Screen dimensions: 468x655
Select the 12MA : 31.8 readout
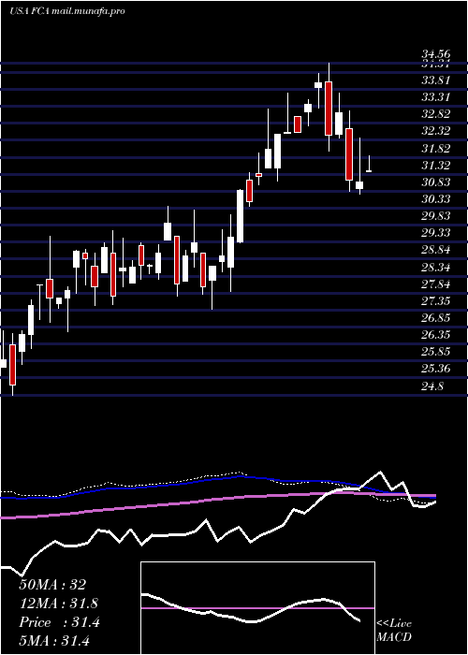pos(59,604)
